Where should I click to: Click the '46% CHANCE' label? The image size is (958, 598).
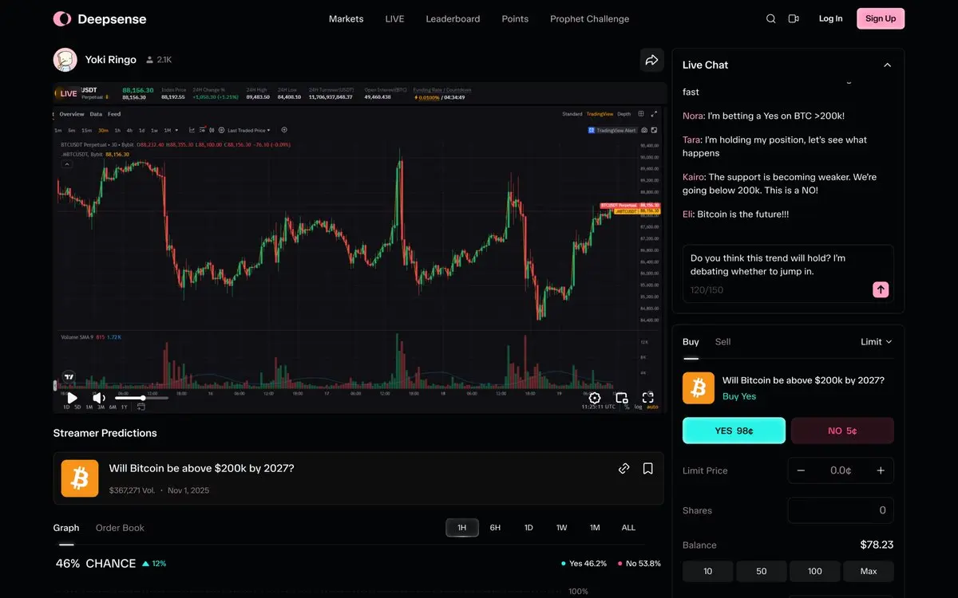point(96,563)
